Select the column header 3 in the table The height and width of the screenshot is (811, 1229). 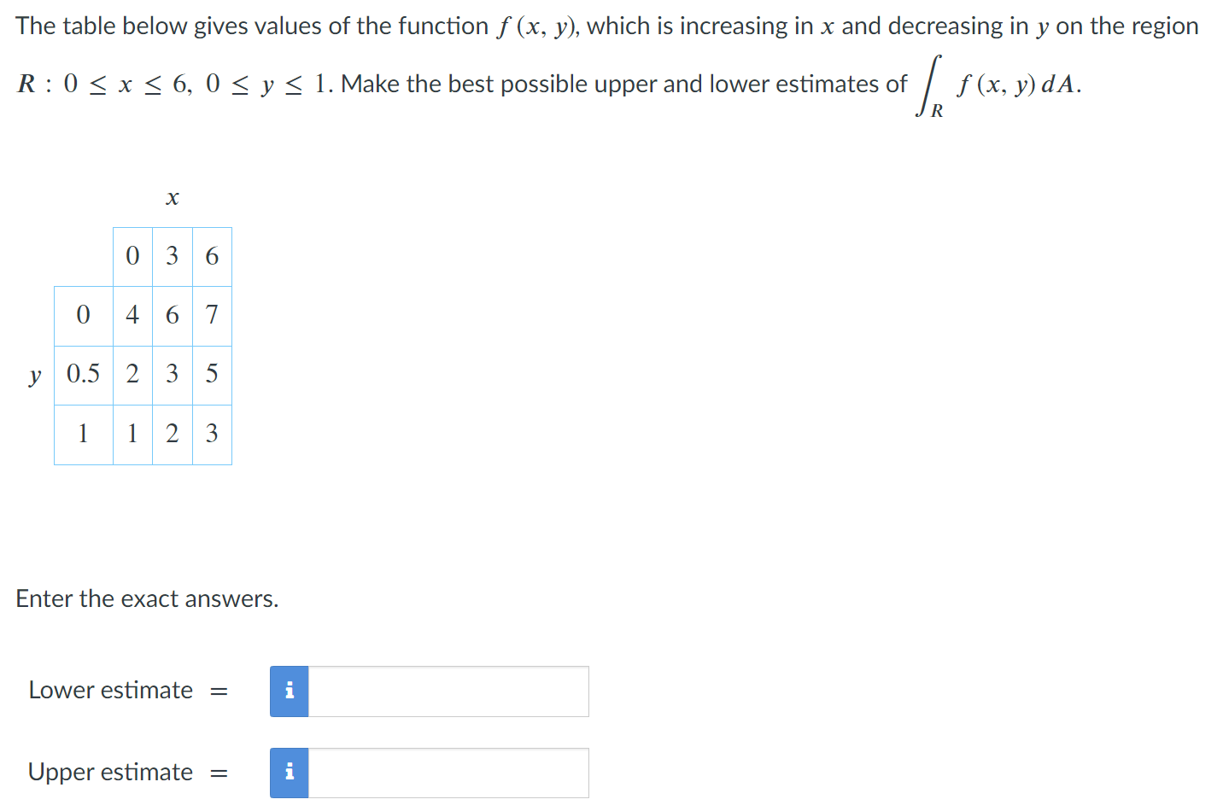[172, 256]
